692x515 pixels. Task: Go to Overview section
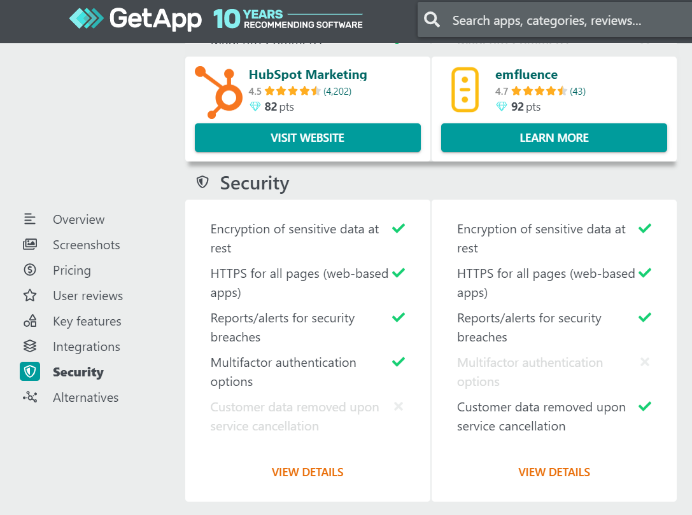click(x=78, y=219)
